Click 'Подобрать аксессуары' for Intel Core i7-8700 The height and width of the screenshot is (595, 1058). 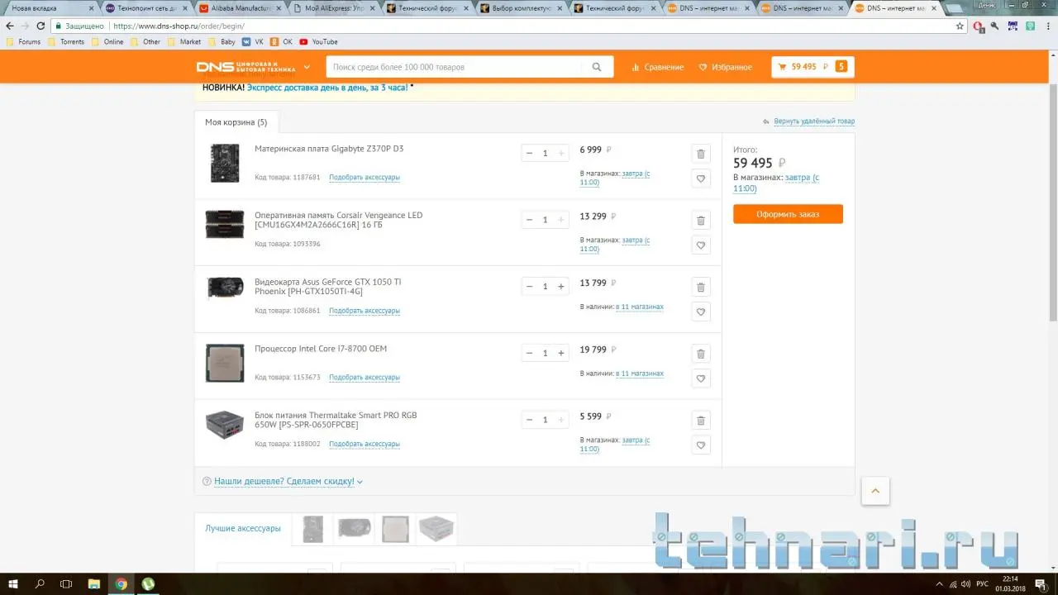[x=365, y=378]
